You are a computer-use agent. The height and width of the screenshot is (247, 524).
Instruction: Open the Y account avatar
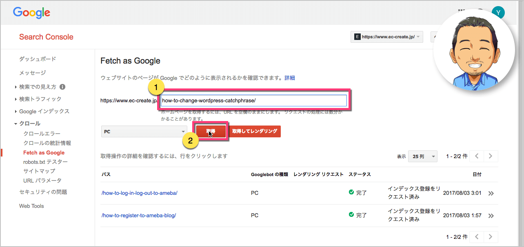[498, 12]
